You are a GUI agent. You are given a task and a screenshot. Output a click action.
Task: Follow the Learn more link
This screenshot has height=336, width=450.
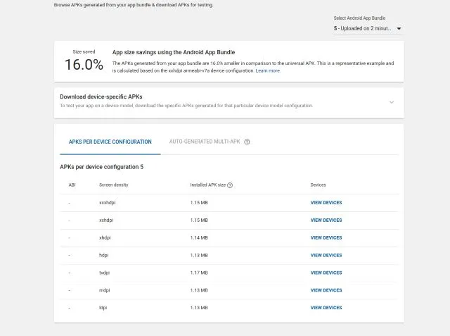point(268,70)
